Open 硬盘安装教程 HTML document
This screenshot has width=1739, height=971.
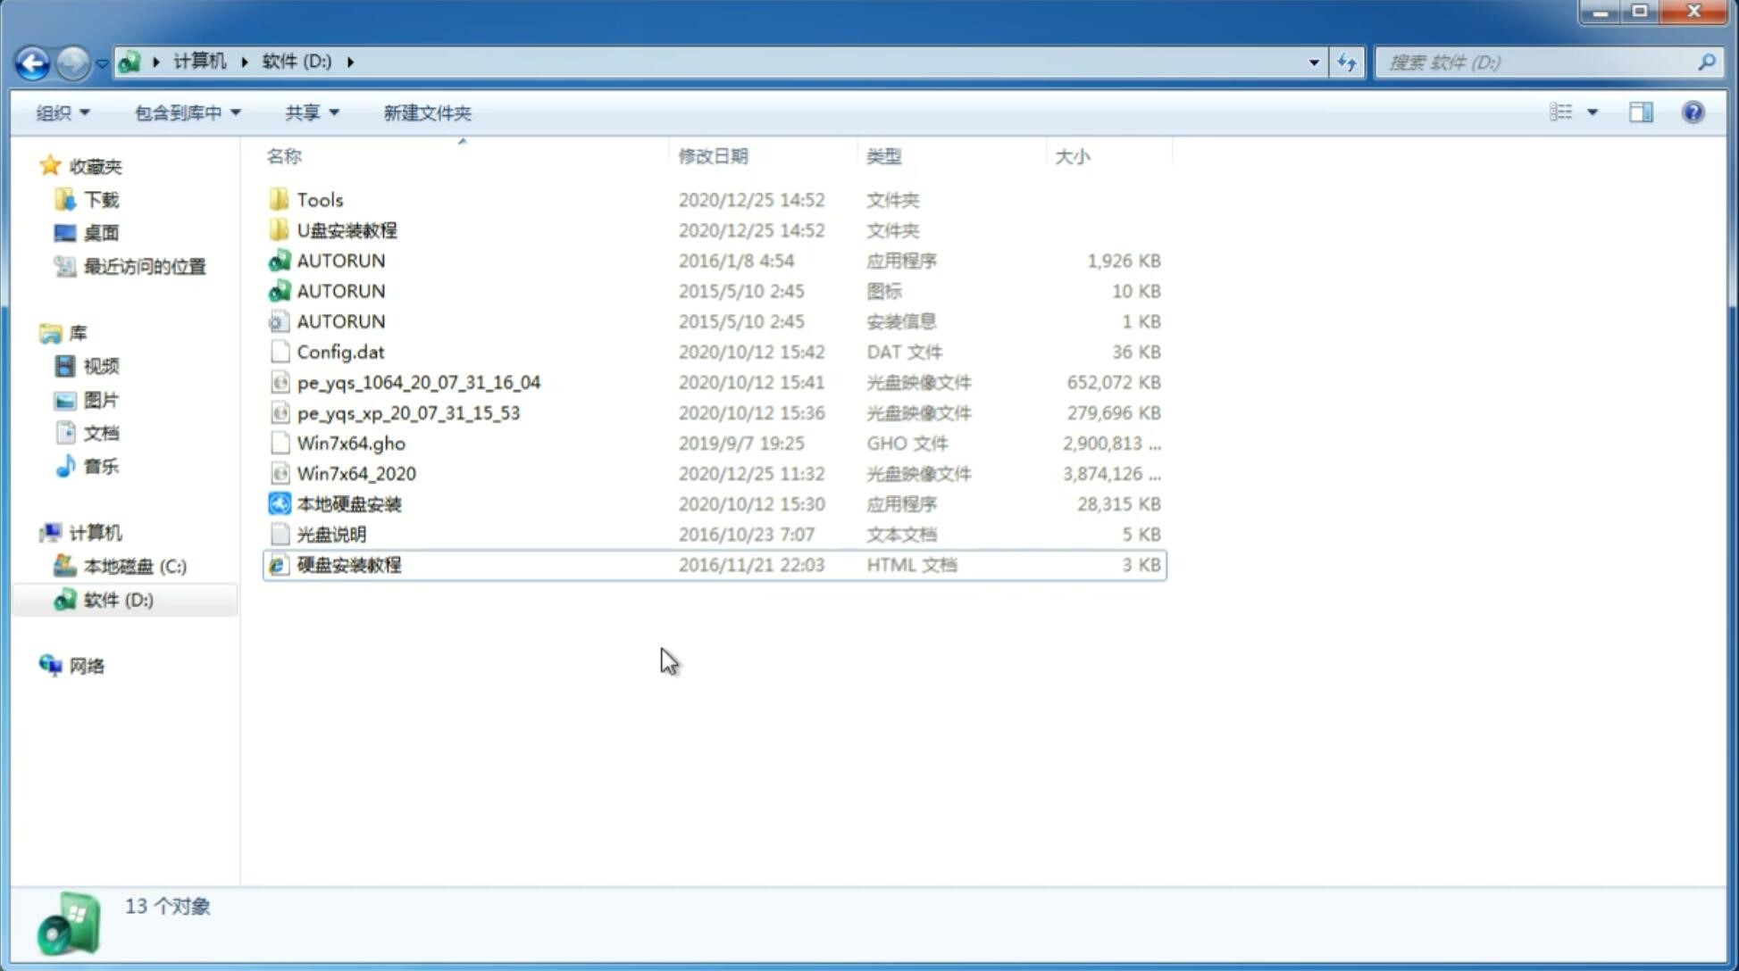coord(348,564)
